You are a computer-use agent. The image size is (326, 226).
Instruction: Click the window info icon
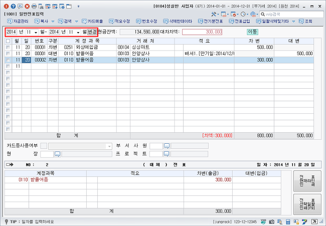62,6
